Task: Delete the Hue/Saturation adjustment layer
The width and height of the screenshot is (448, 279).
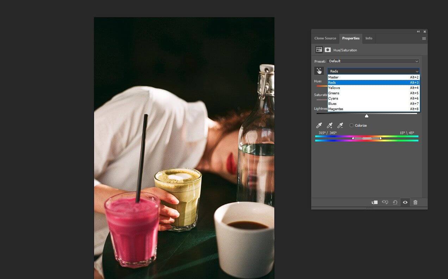Action: click(415, 202)
